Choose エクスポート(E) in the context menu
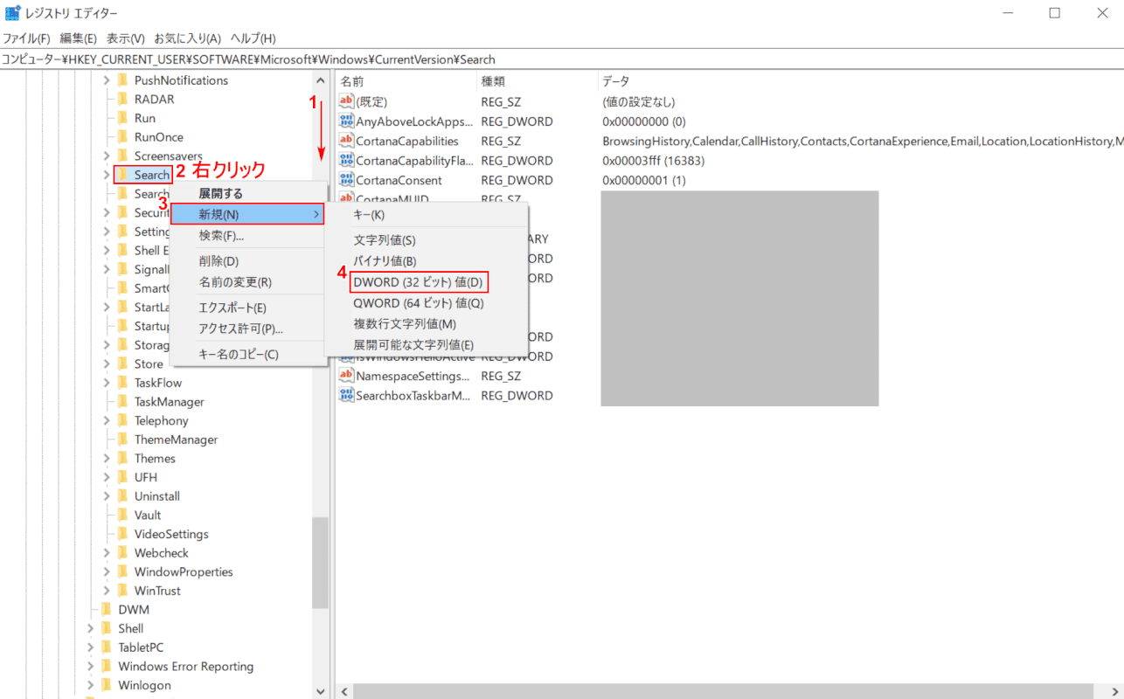 pos(247,308)
